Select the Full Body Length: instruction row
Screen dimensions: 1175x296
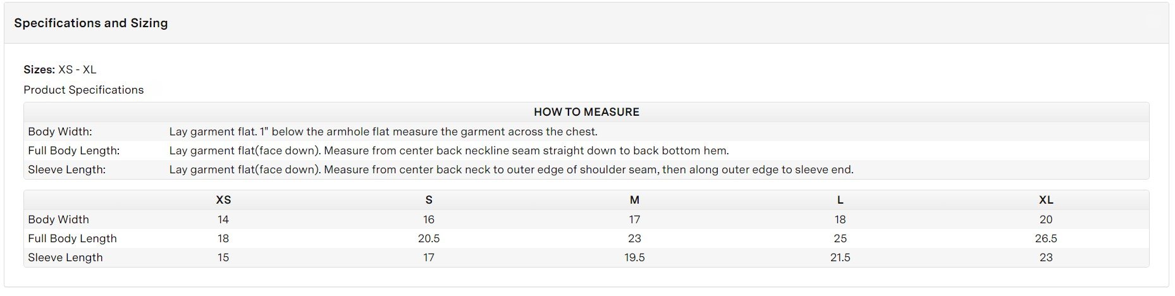click(x=586, y=151)
